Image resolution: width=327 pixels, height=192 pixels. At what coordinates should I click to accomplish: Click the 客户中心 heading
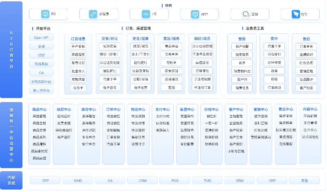pyautogui.click(x=236, y=109)
